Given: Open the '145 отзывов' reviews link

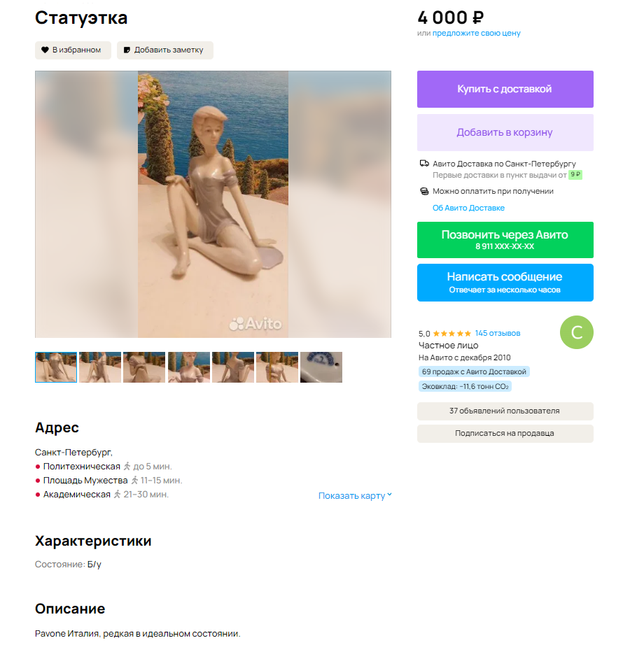Looking at the screenshot, I should tap(498, 334).
